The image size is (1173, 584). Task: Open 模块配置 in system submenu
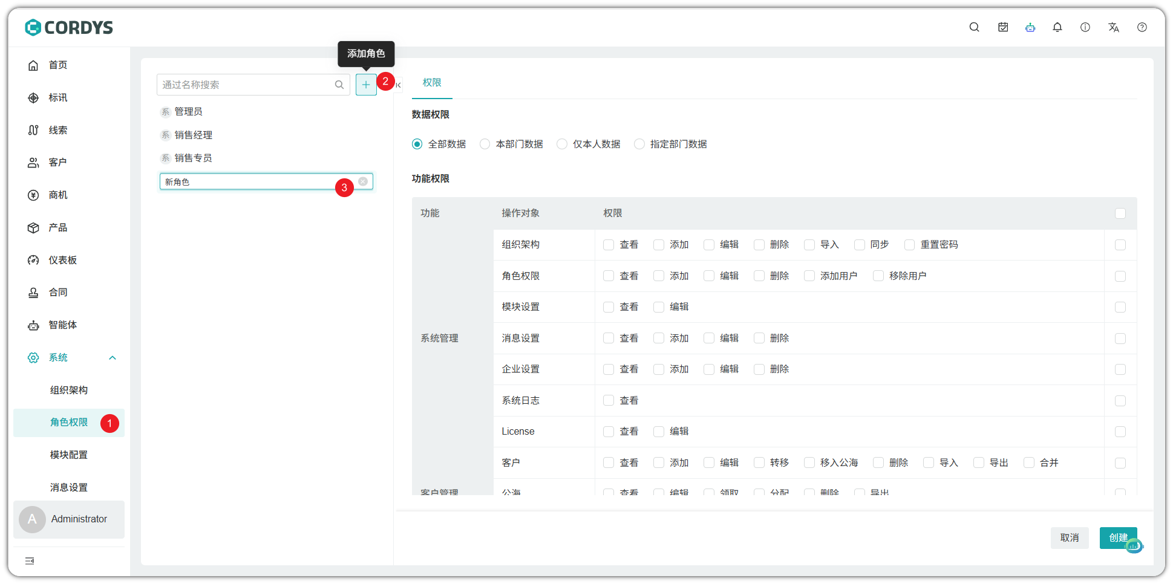68,455
